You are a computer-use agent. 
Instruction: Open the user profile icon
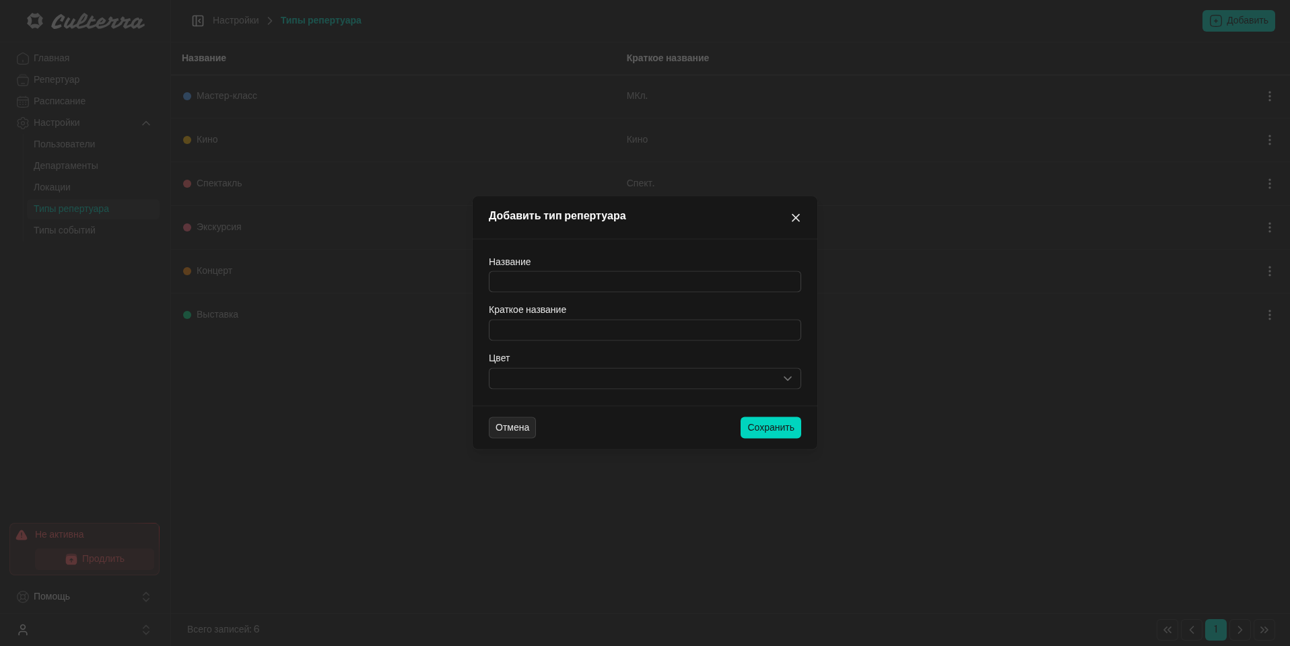23,630
